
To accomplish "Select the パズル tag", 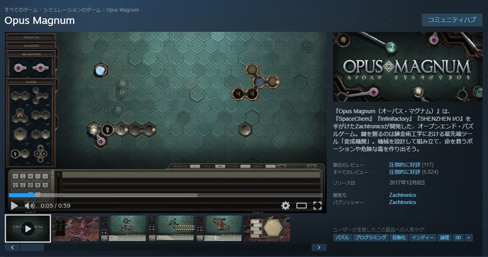I will coord(342,237).
